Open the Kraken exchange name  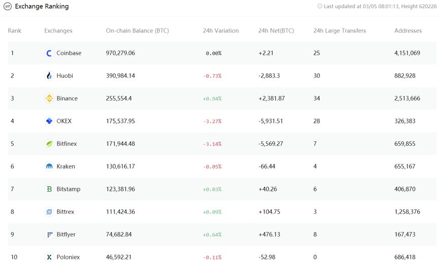66,166
